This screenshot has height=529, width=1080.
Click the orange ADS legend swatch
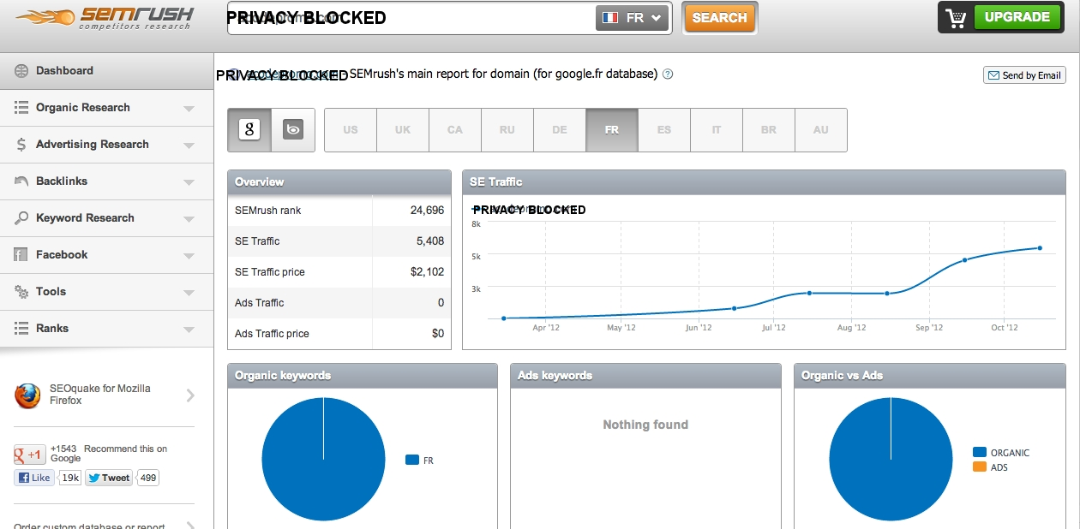(980, 467)
